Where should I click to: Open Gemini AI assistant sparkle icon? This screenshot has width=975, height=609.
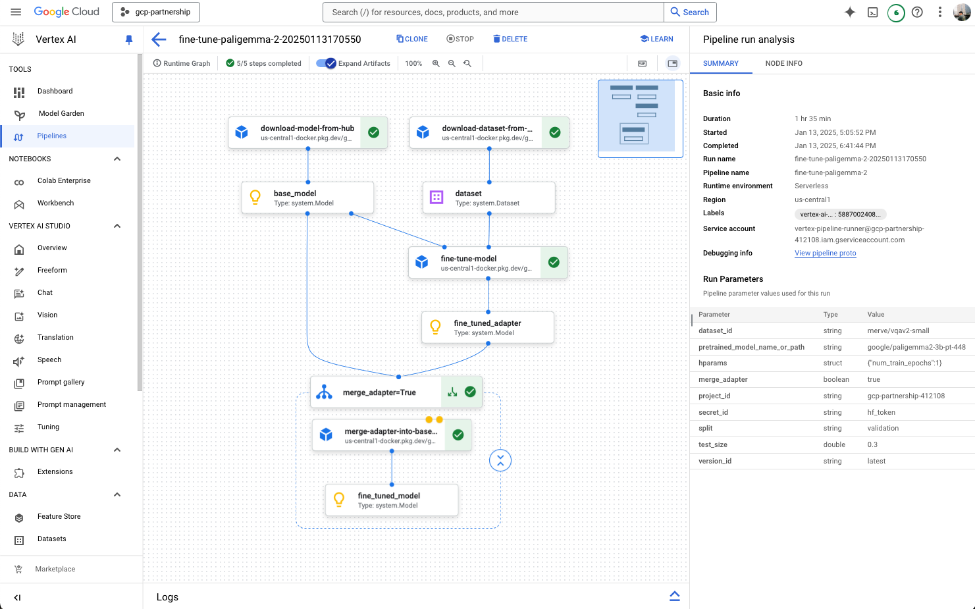pos(850,12)
